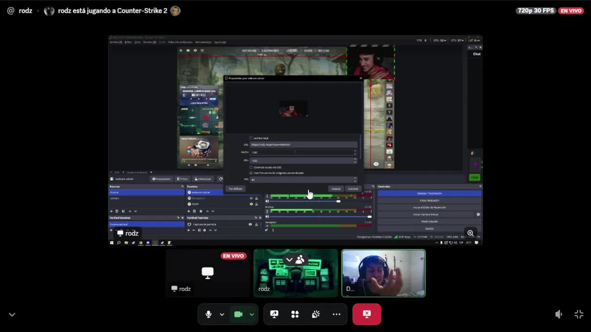The image size is (591, 332).
Task: Click the @ icon in the header
Action: coord(11,11)
